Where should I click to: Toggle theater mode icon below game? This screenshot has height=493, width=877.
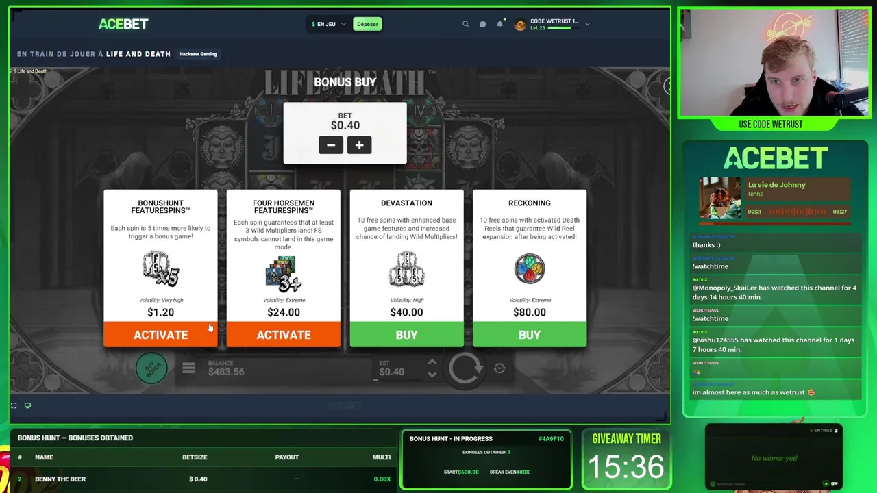pos(27,405)
